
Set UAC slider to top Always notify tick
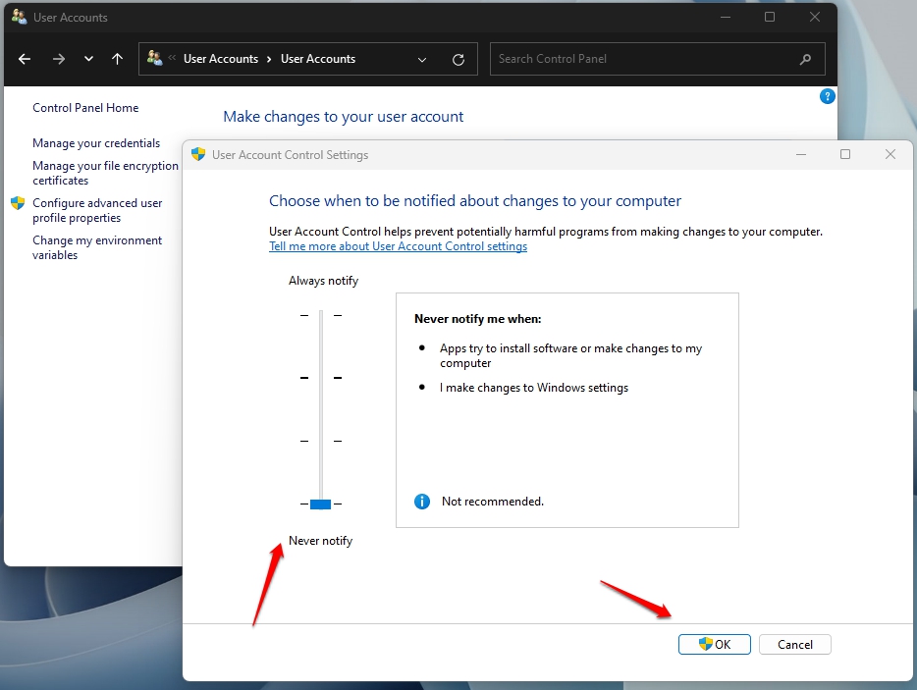(320, 316)
